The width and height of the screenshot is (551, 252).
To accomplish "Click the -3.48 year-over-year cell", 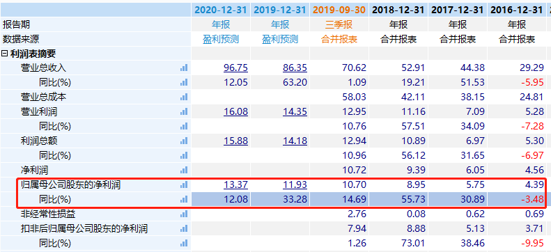I will pyautogui.click(x=516, y=199).
